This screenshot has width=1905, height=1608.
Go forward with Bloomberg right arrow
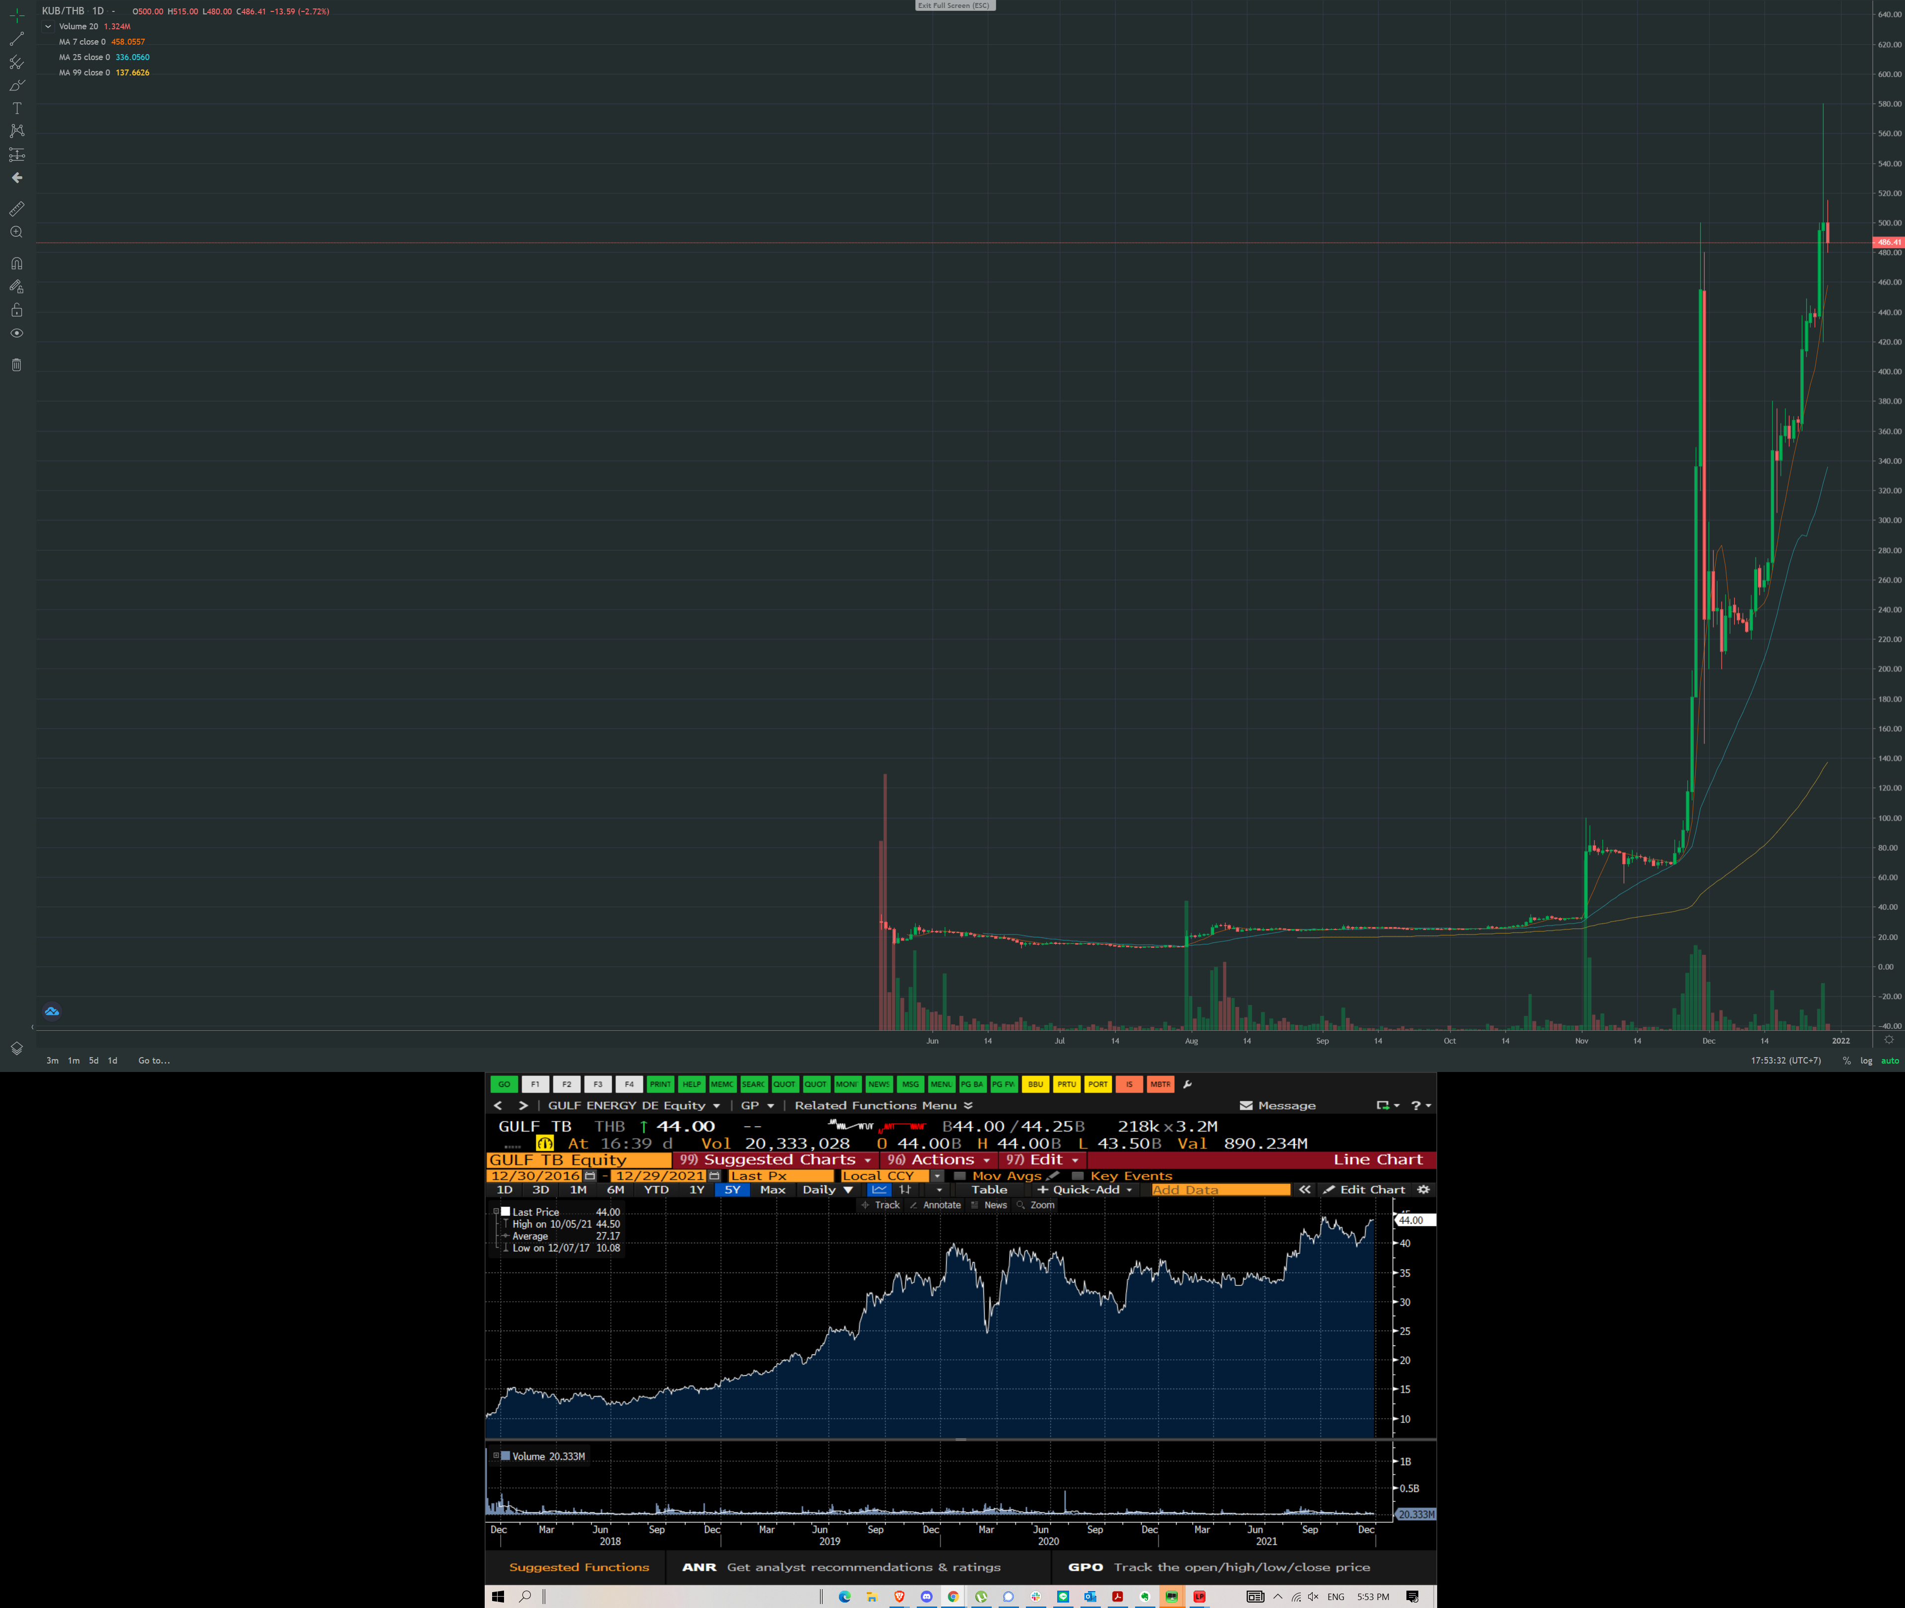523,1106
